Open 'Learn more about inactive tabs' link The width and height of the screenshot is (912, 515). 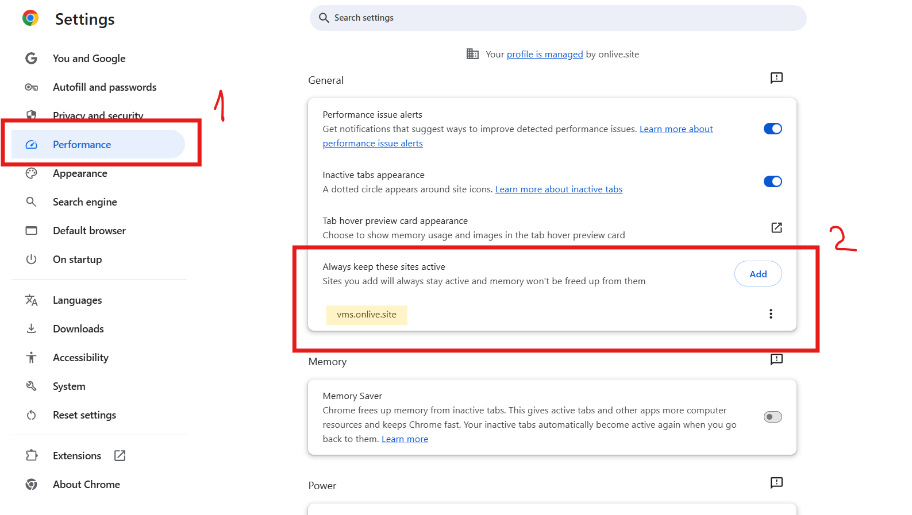click(x=559, y=189)
